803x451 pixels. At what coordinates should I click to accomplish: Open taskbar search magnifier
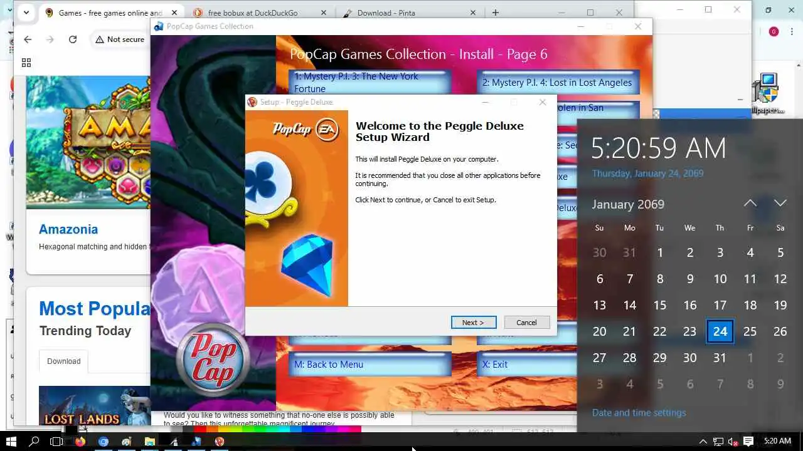(35, 442)
